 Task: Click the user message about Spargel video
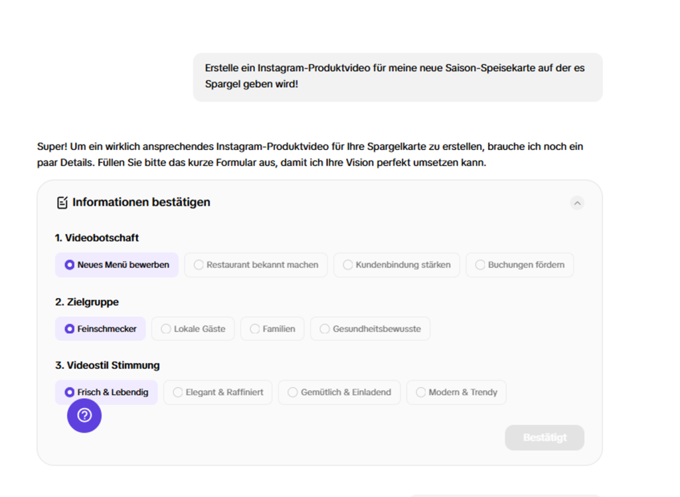(398, 77)
